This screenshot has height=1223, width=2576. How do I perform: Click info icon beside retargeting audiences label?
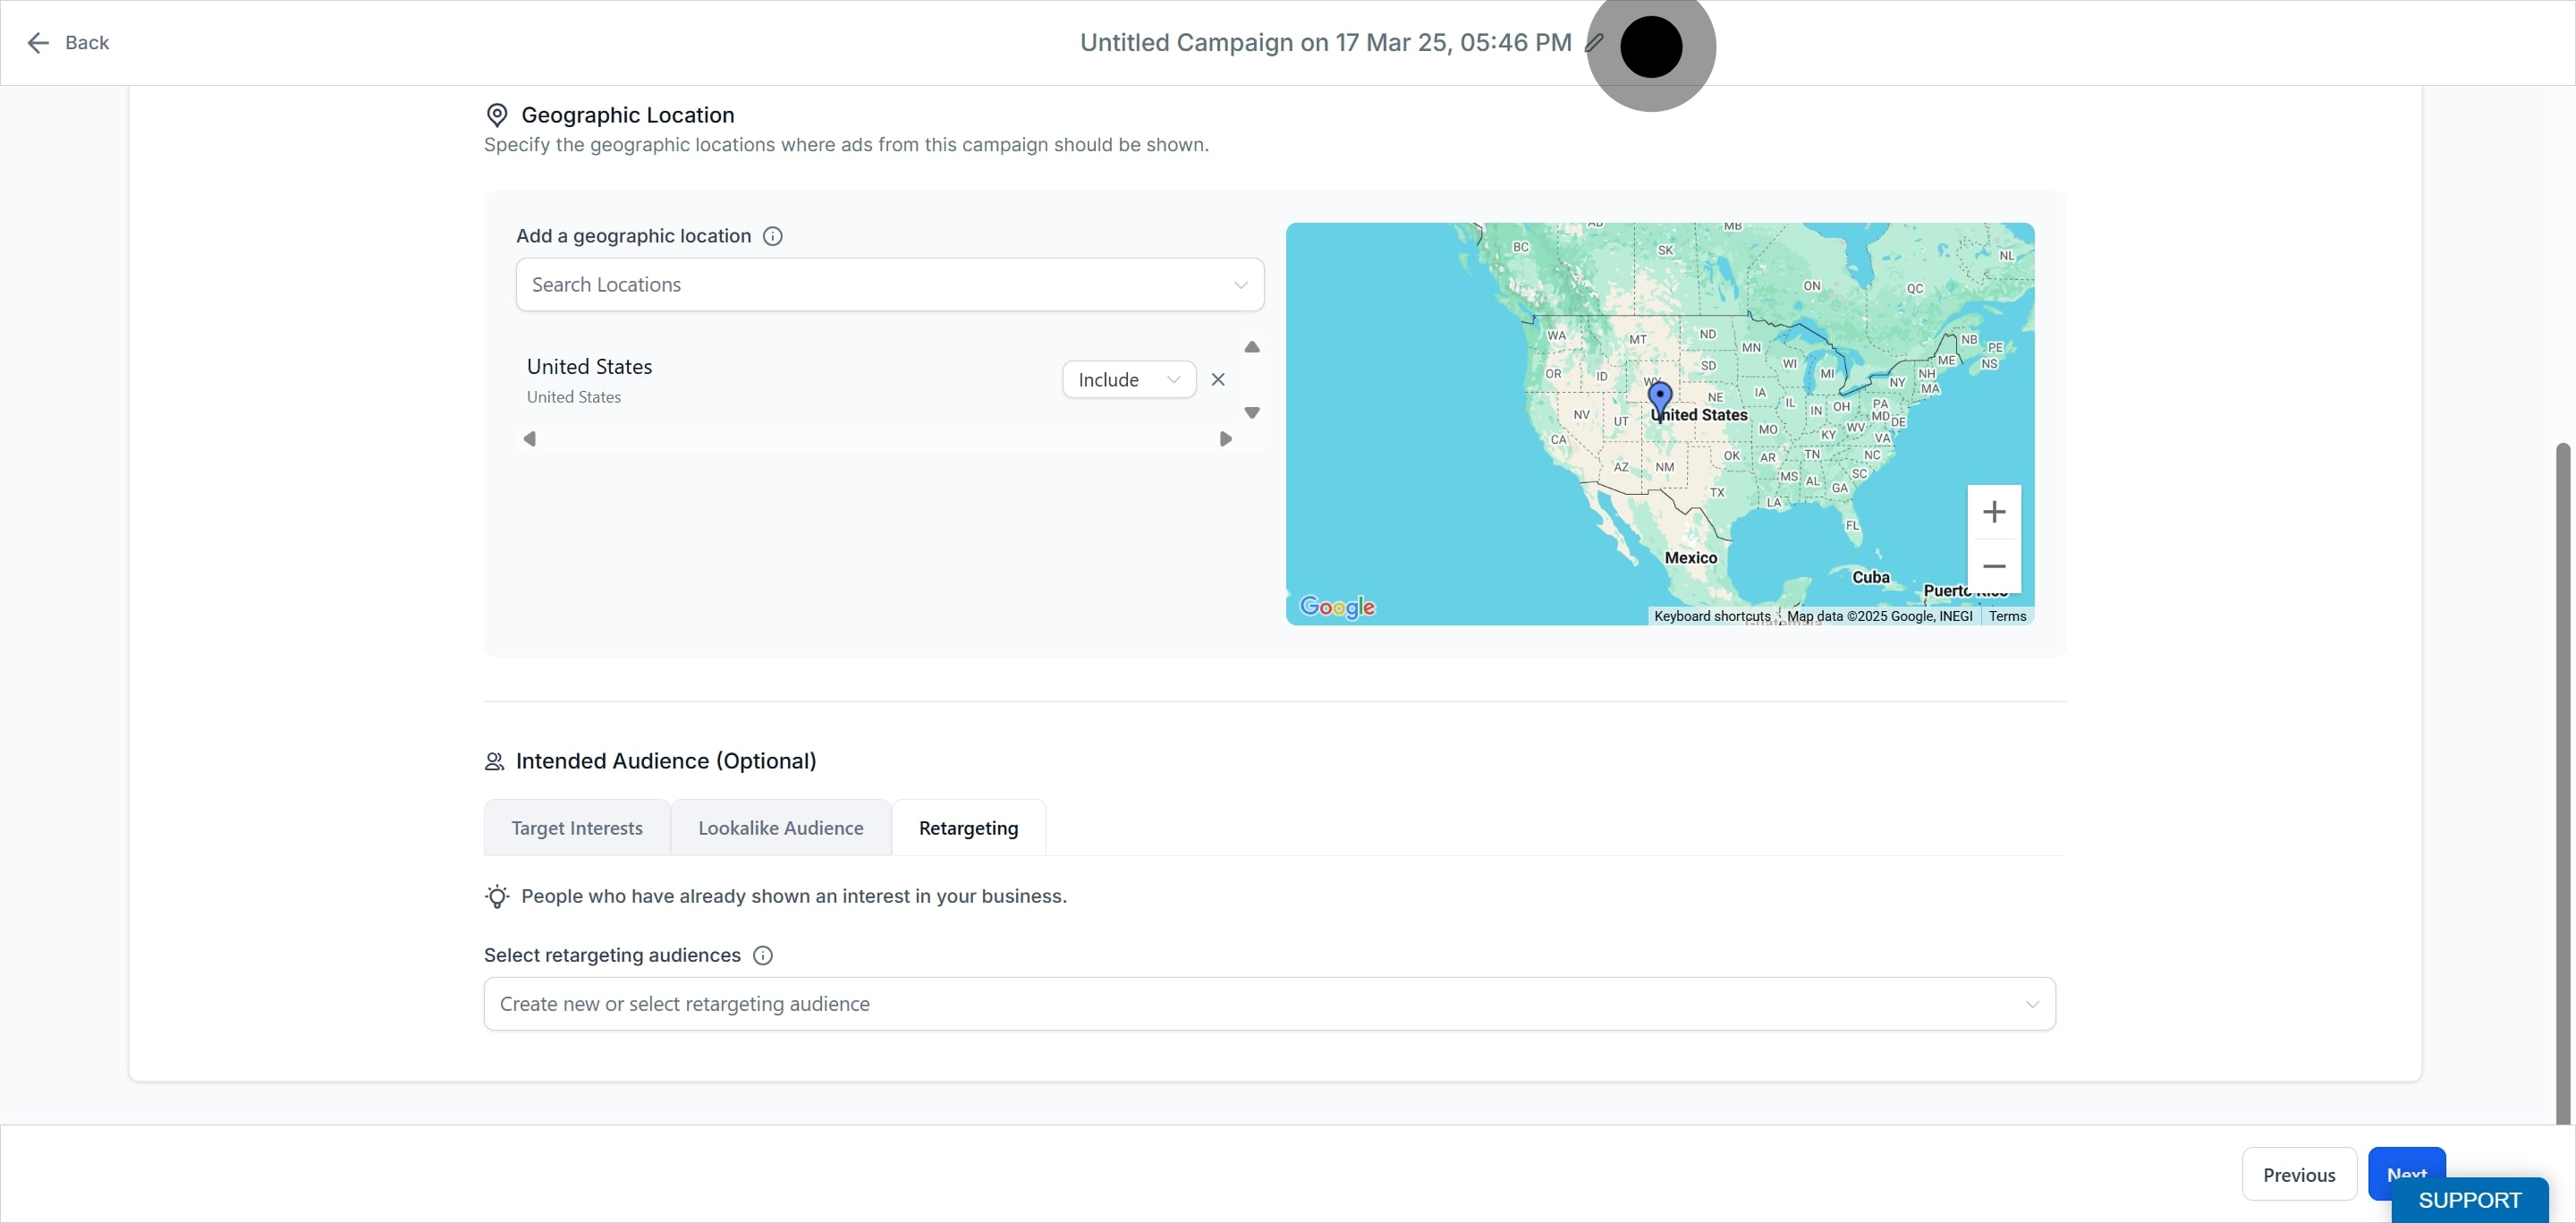(762, 955)
